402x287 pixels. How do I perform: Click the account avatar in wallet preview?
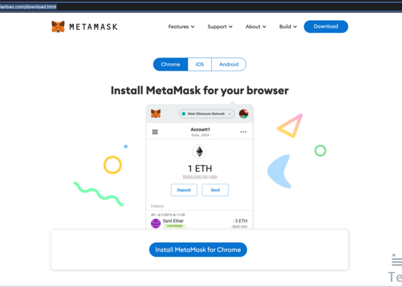click(x=243, y=114)
